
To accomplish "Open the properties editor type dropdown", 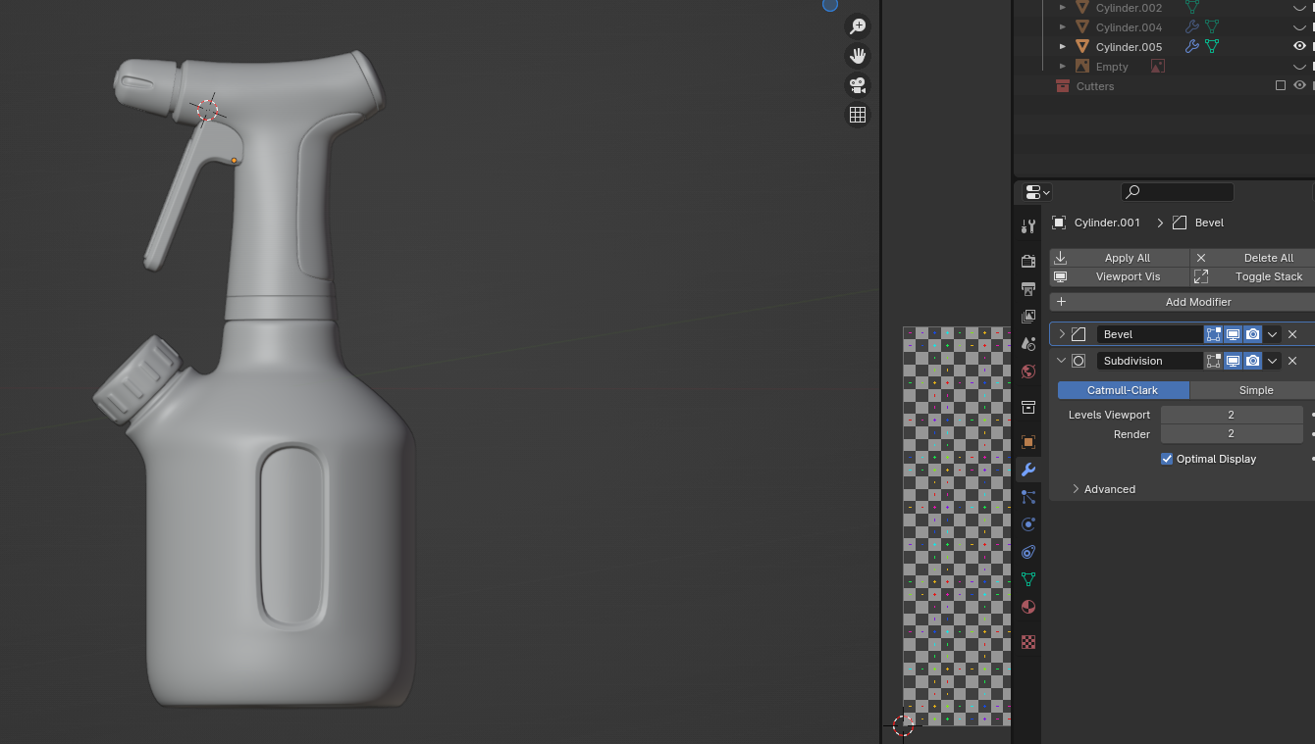I will click(x=1037, y=192).
